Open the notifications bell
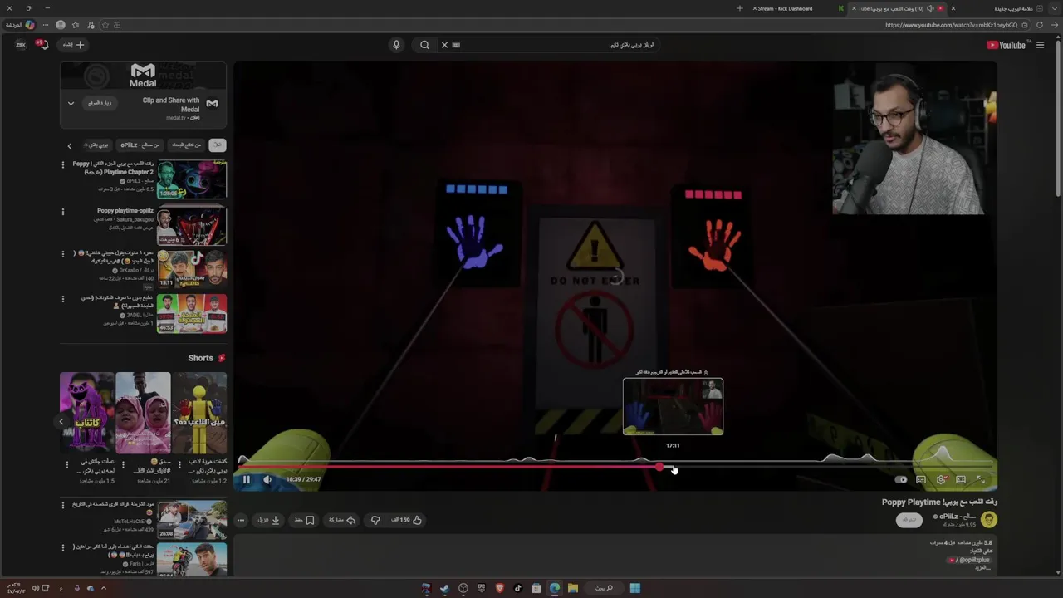The image size is (1063, 598). (43, 45)
